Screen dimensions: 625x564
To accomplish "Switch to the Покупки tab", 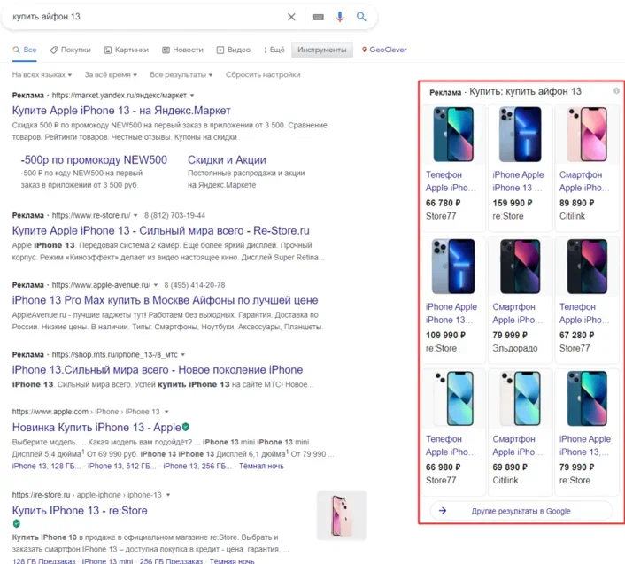I will click(71, 50).
